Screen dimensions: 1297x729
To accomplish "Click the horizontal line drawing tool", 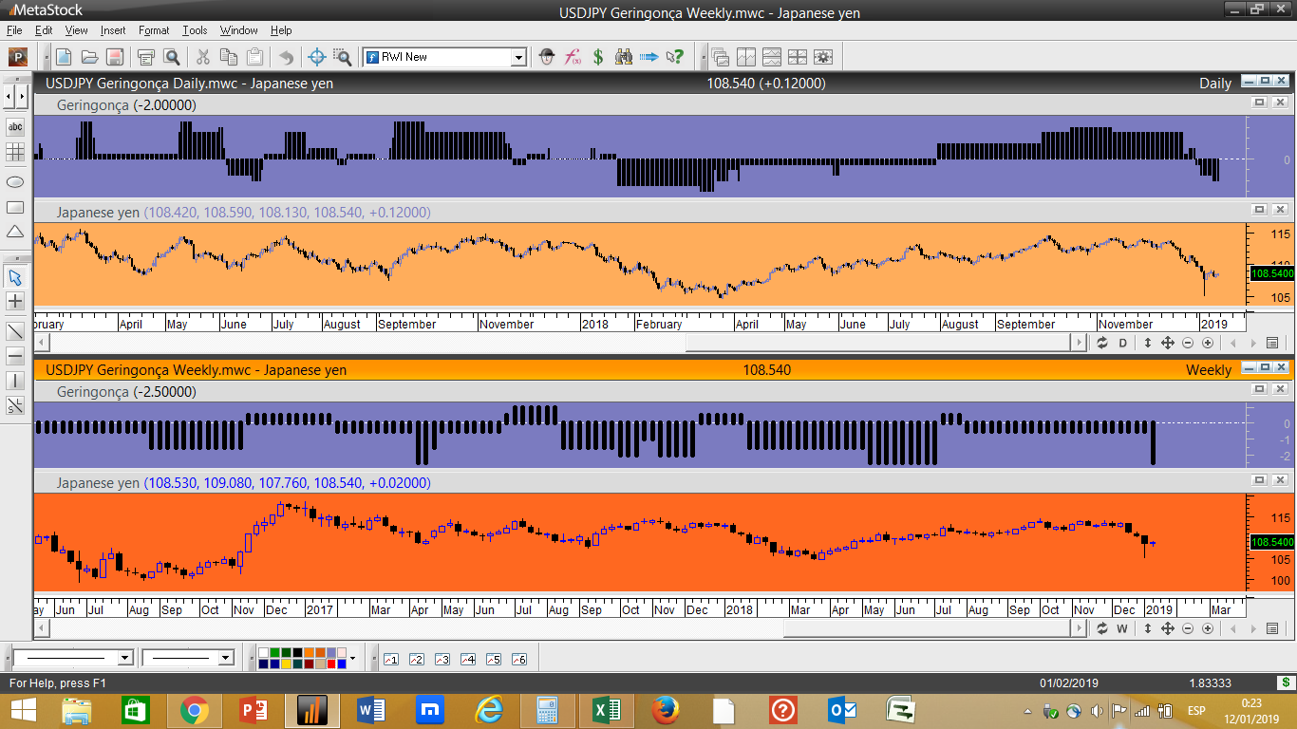I will coord(15,356).
